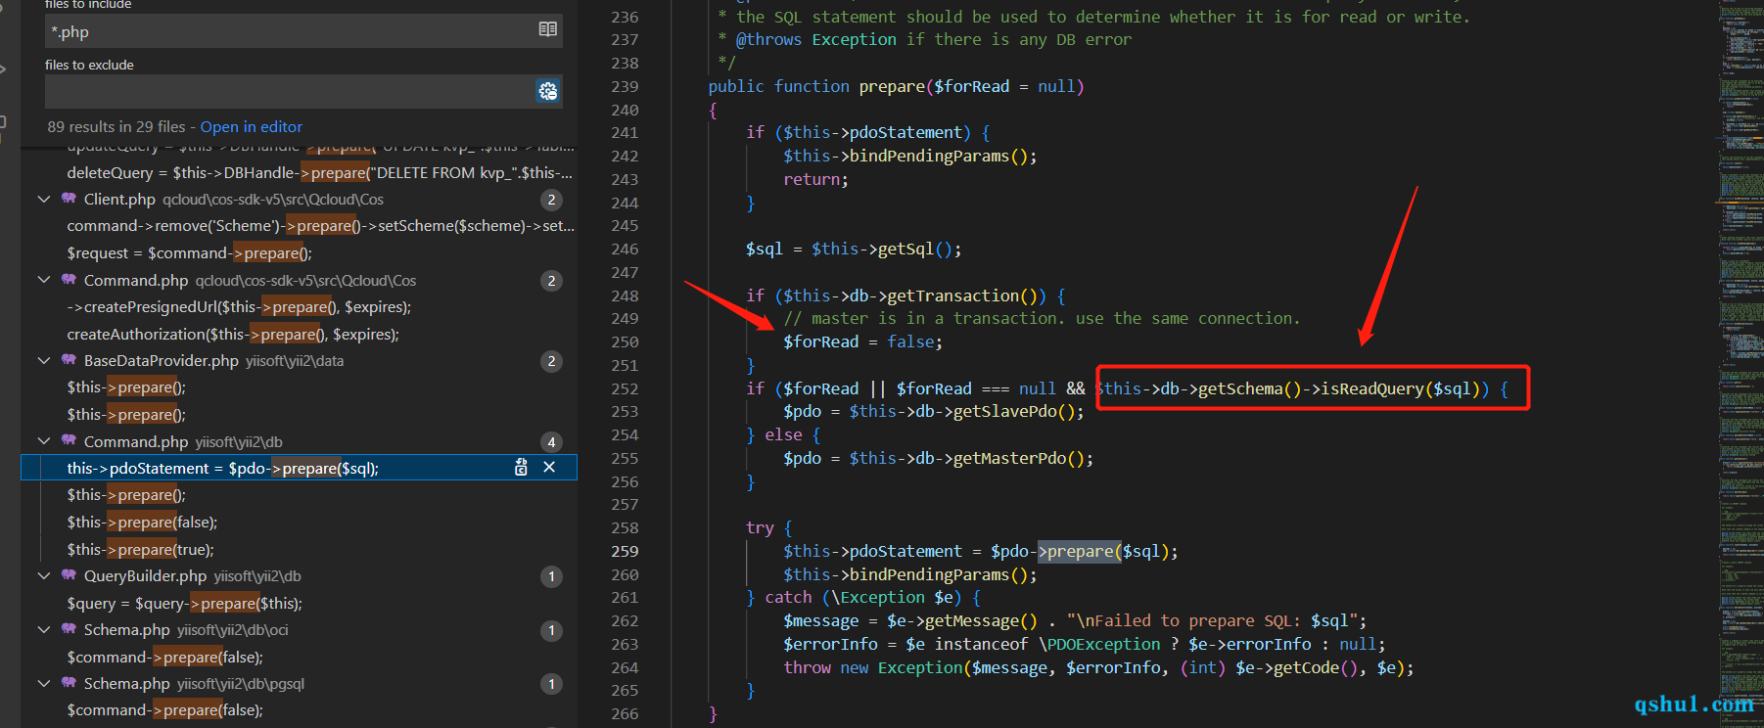Click line number 239 in gutter
The width and height of the screenshot is (1764, 728).
[625, 86]
